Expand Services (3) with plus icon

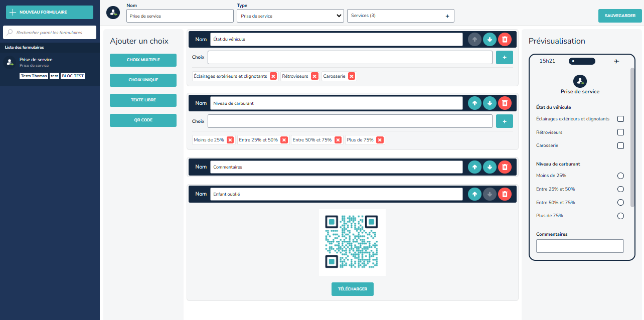[x=447, y=16]
